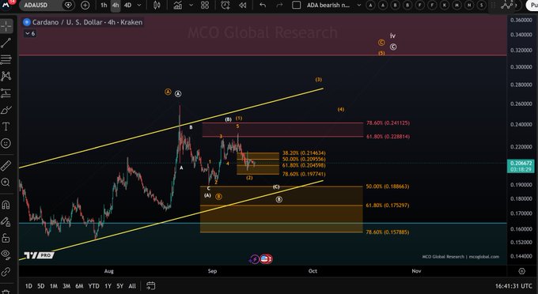Screen dimensions: 538x294
Task: Open the go to date calendar icon
Action: [x=150, y=285]
